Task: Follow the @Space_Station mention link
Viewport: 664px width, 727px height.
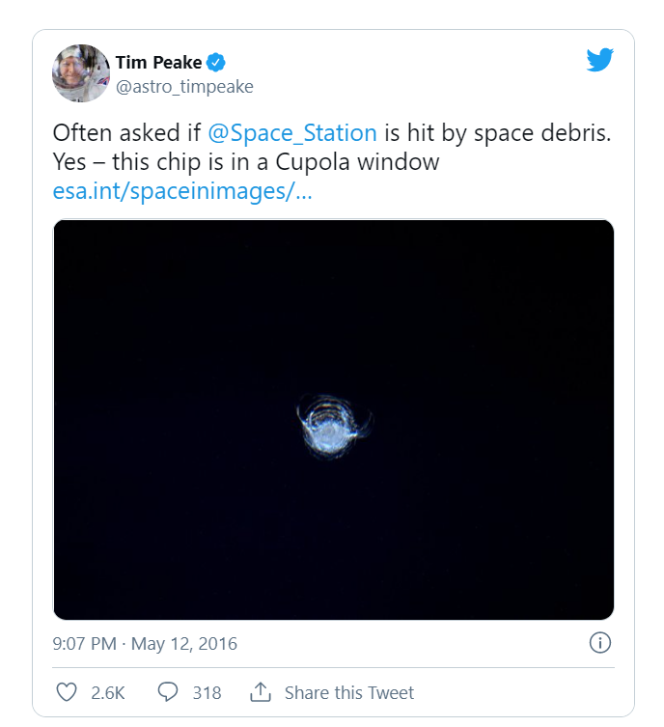Action: click(291, 133)
